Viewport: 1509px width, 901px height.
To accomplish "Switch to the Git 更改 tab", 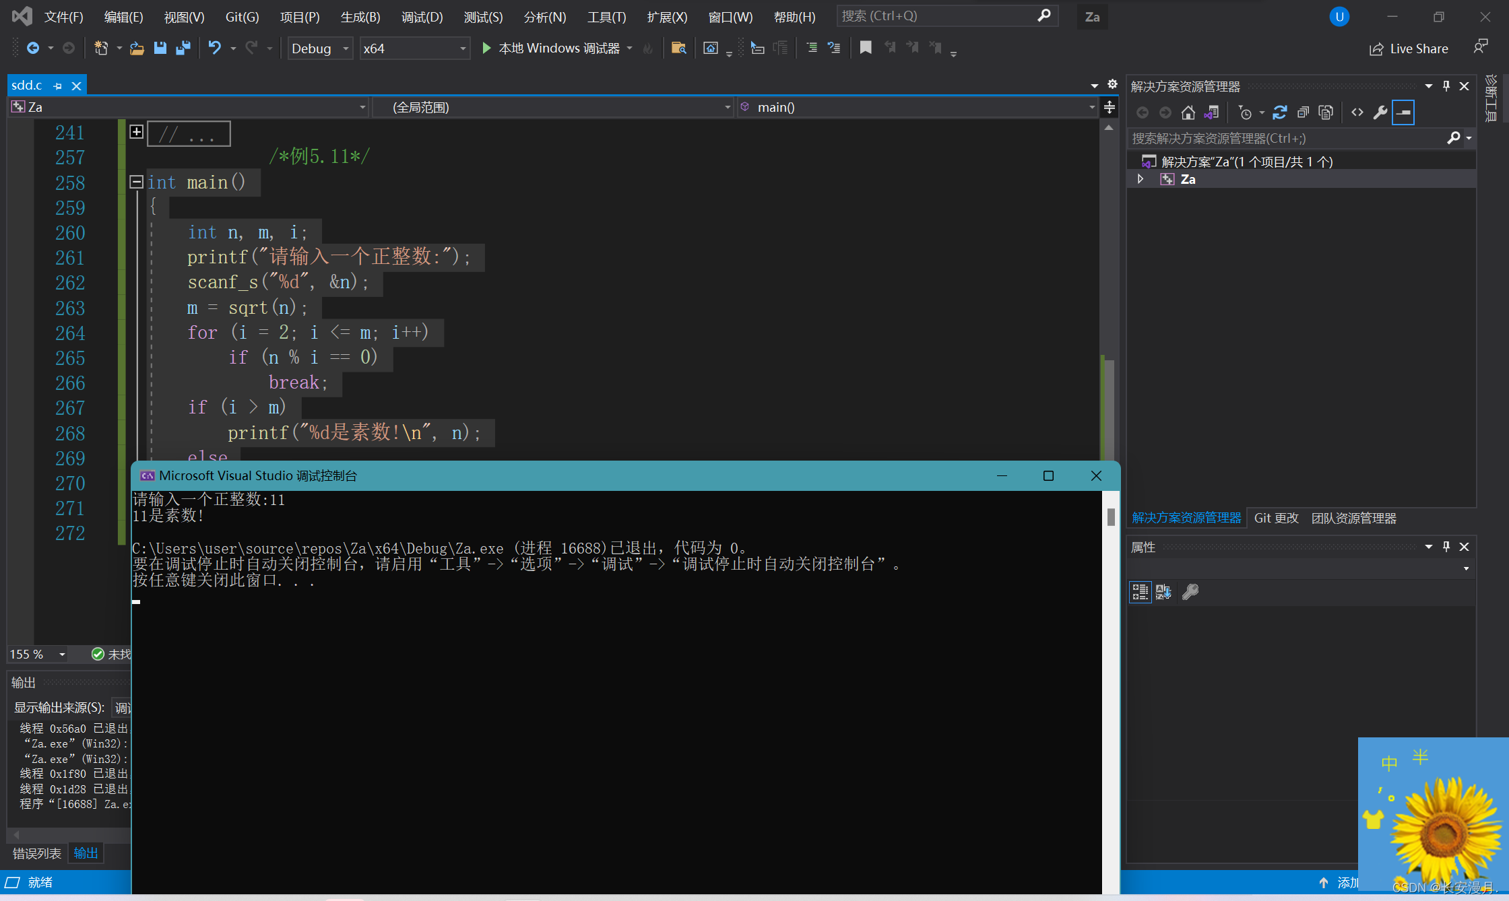I will pyautogui.click(x=1276, y=518).
